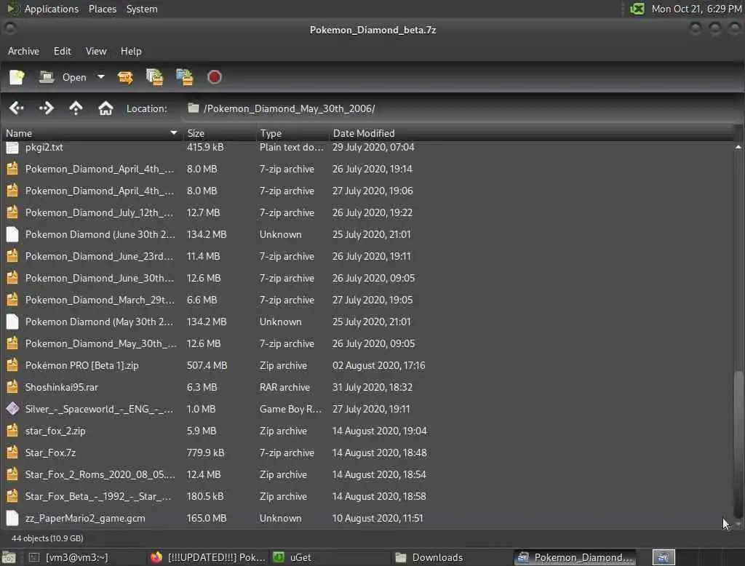Click the red Stop operation icon
This screenshot has width=745, height=566.
[215, 77]
